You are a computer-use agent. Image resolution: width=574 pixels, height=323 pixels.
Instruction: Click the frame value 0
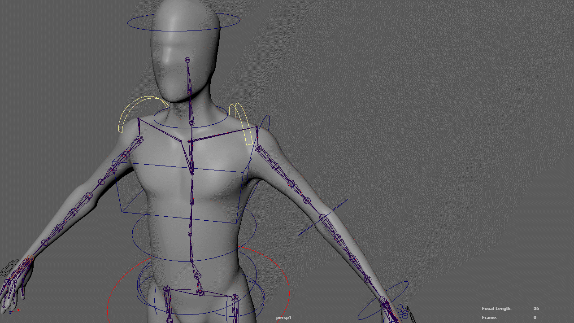click(535, 318)
